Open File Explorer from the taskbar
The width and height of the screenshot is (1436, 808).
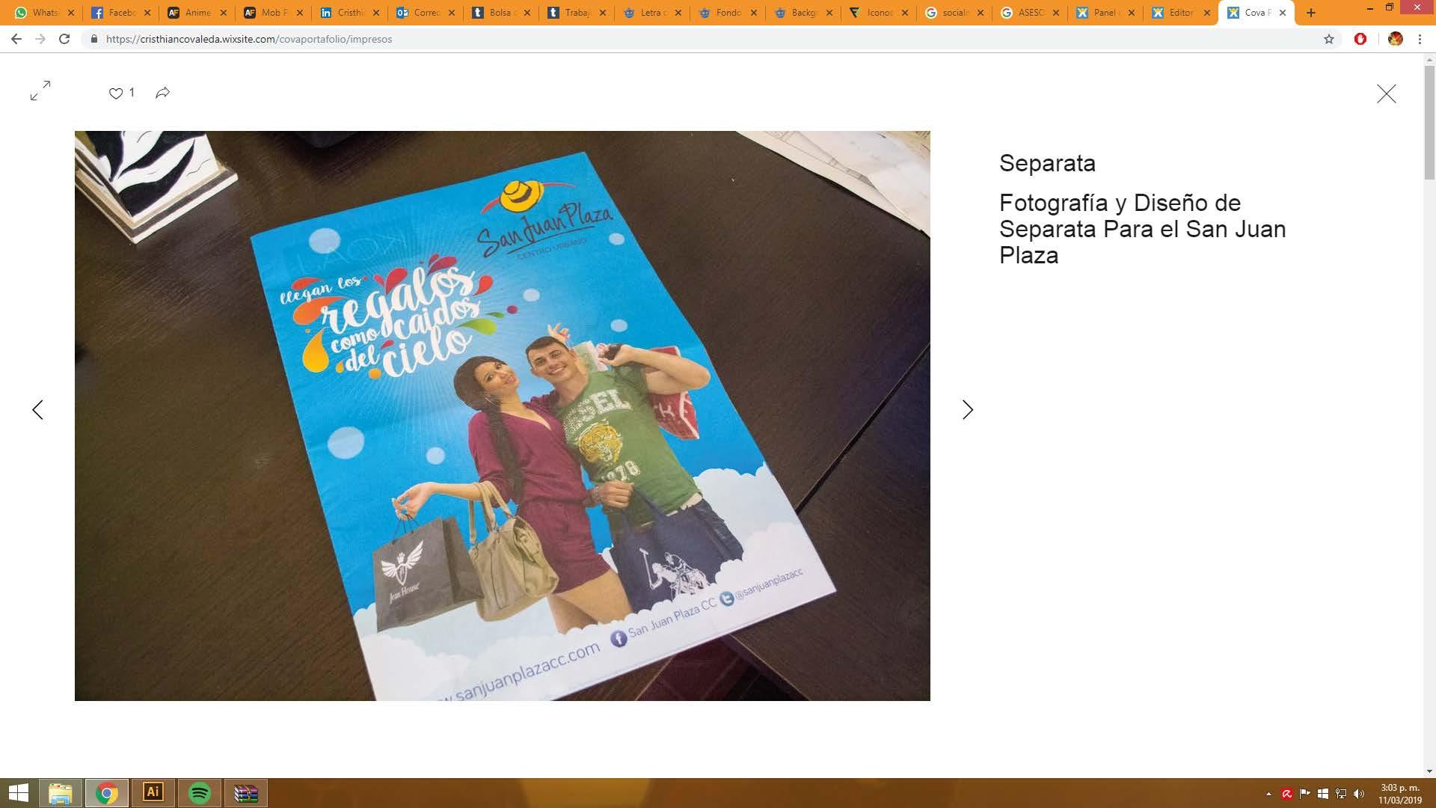tap(61, 793)
